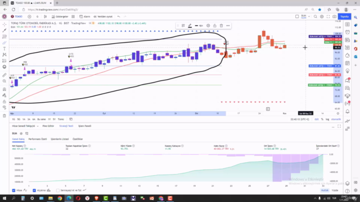The width and height of the screenshot is (360, 202).
Task: Switch to Pine Editör tab
Action: pyautogui.click(x=48, y=126)
